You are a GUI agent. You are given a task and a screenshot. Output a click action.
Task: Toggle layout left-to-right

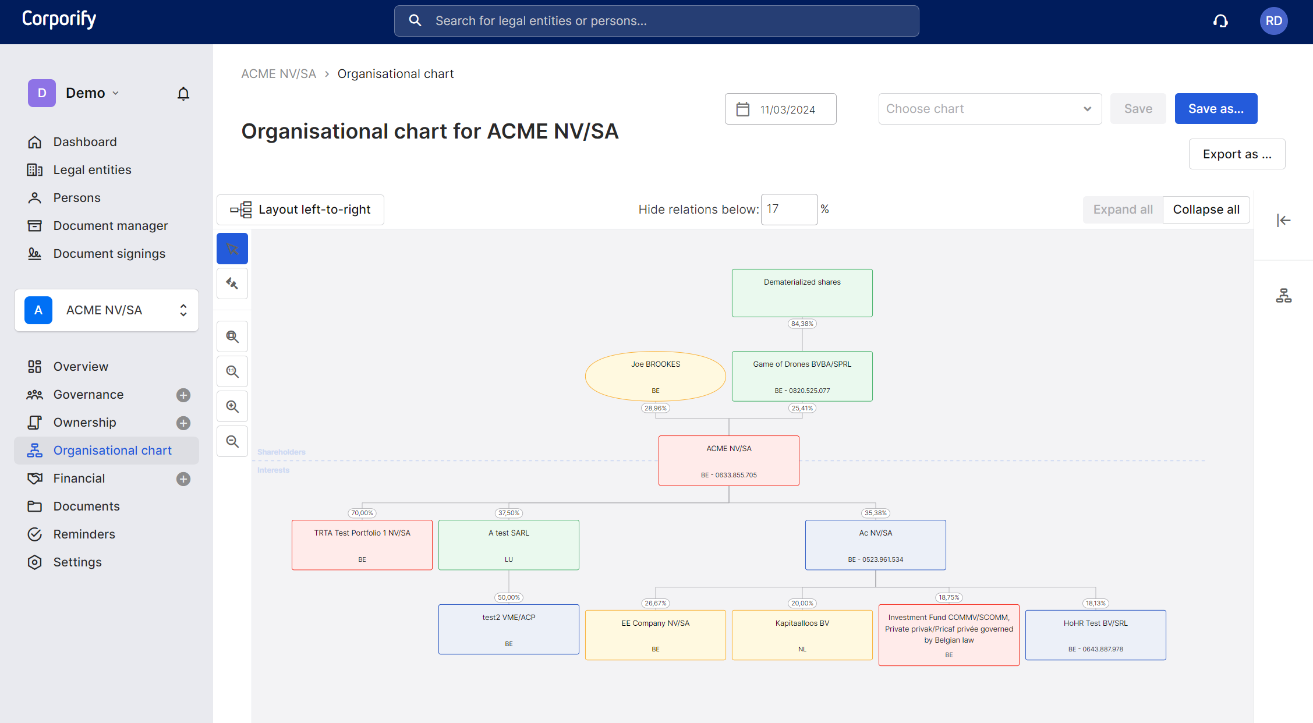coord(300,210)
